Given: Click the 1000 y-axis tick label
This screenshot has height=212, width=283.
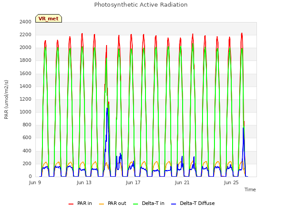Looking at the screenshot, I should (26, 112).
